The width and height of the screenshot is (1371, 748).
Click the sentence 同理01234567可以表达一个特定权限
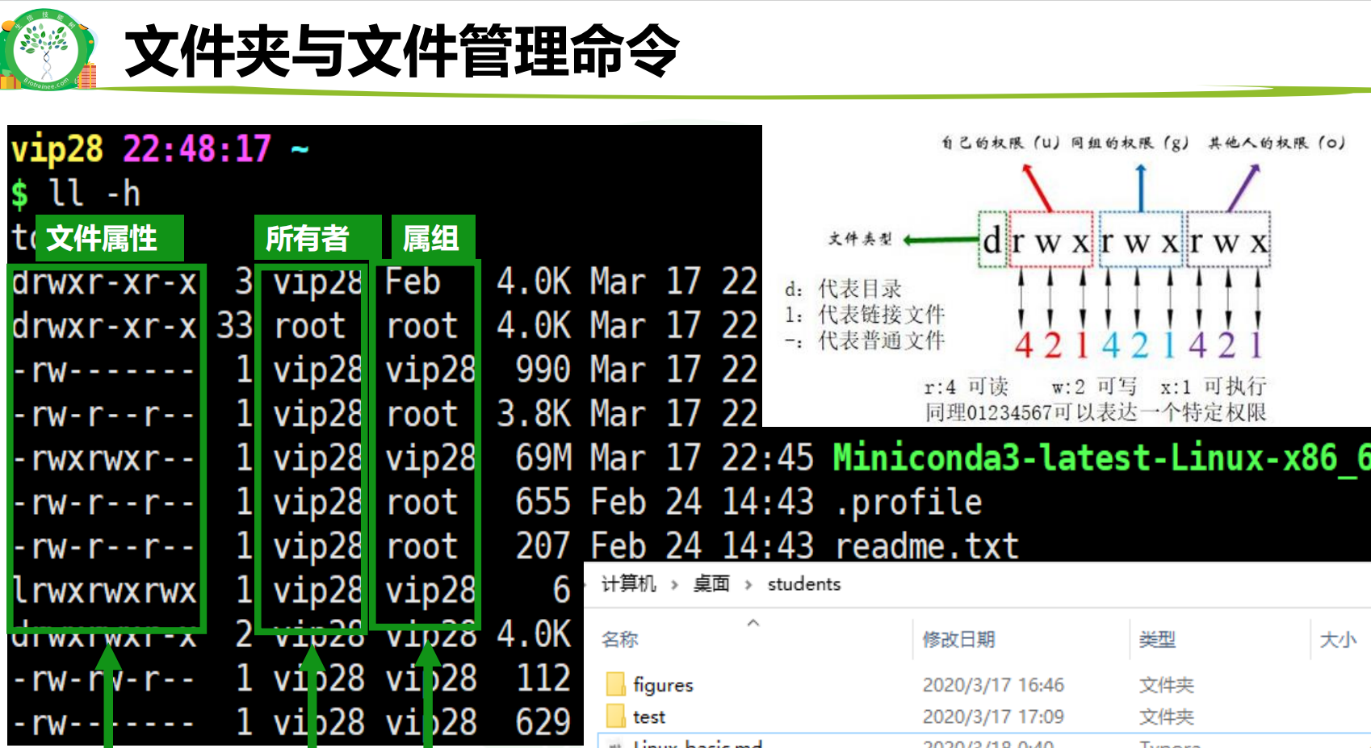1096,412
